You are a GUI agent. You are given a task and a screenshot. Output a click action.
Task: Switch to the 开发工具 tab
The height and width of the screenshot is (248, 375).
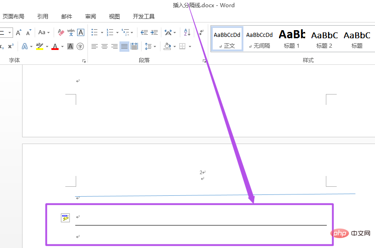(x=143, y=17)
